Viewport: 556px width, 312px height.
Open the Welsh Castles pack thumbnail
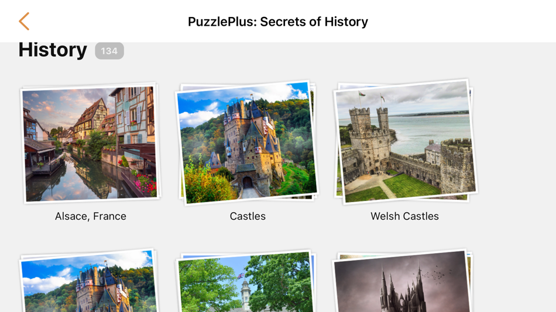(405, 141)
